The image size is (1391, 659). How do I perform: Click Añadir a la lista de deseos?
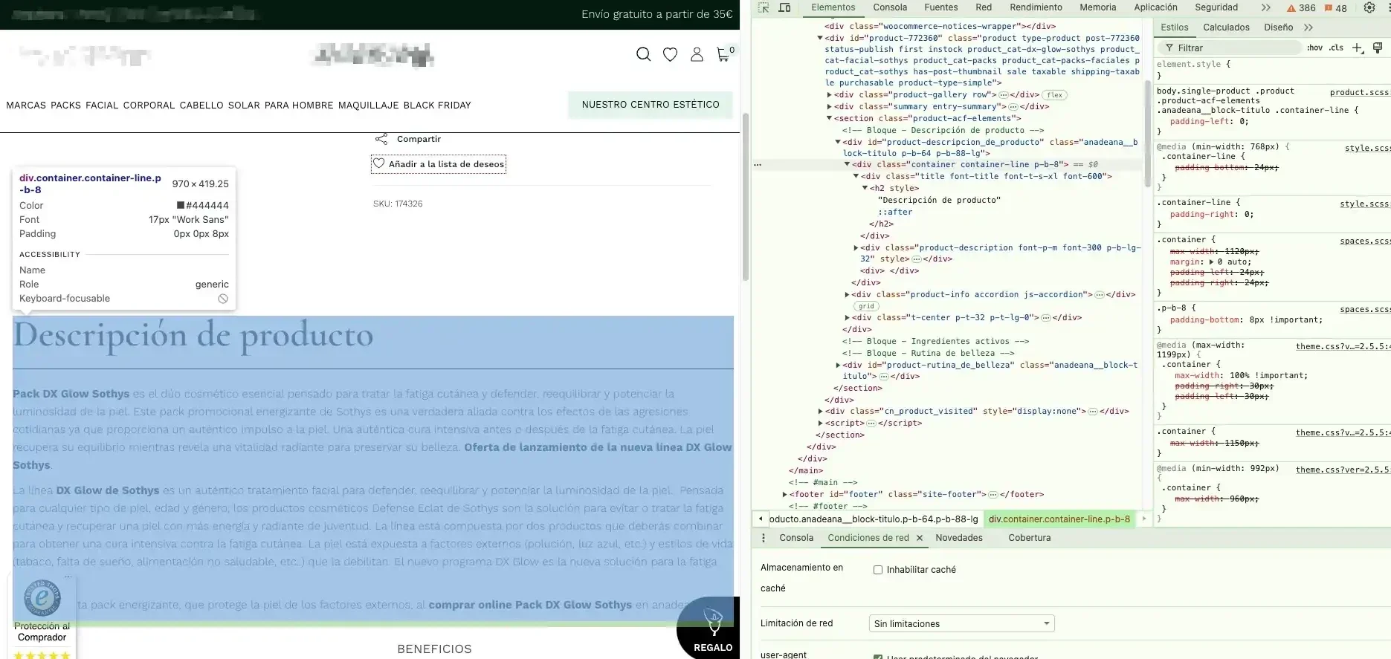click(439, 164)
